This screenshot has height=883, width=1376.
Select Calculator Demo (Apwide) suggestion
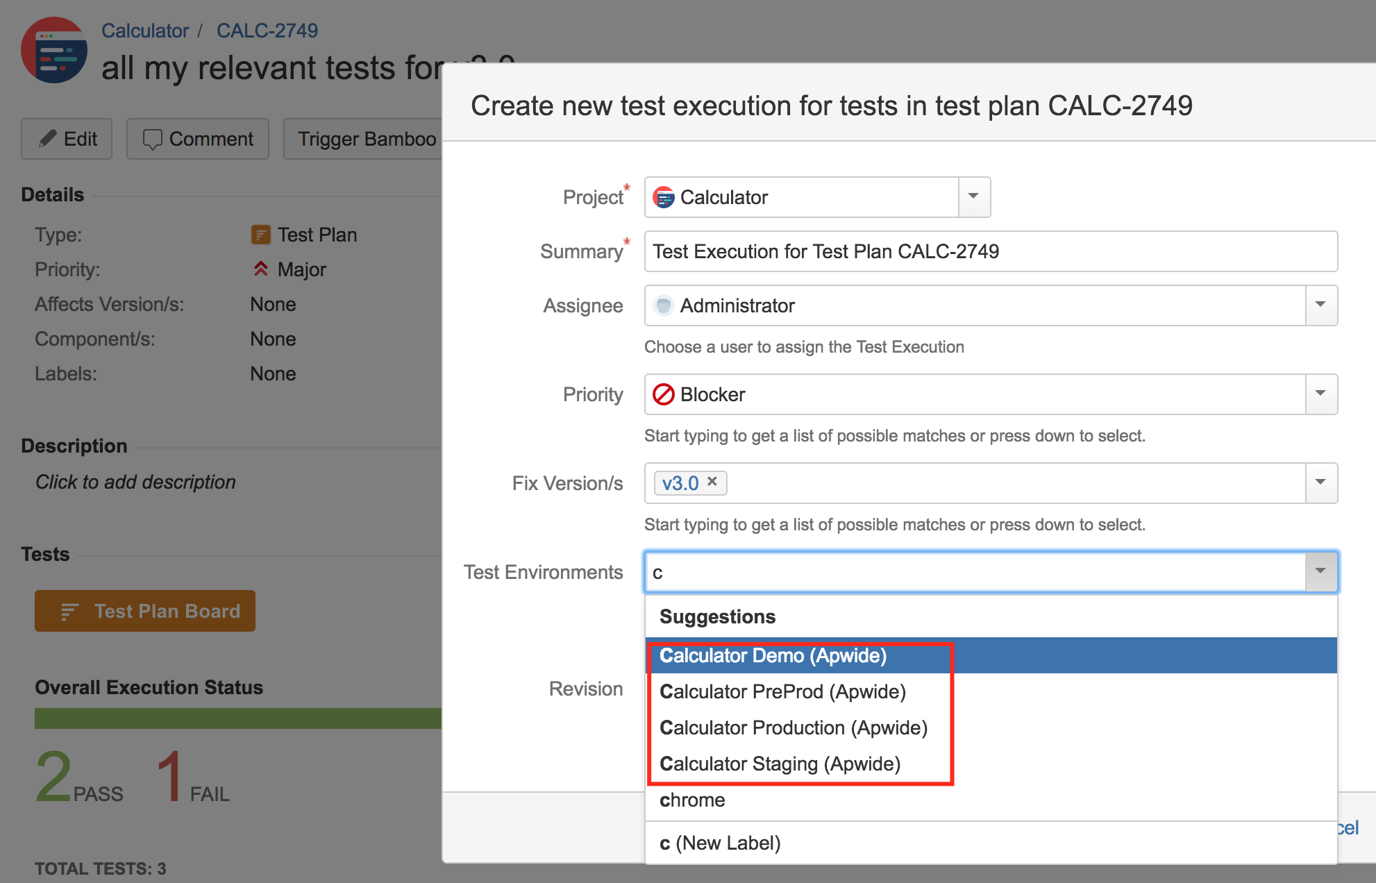(x=991, y=655)
